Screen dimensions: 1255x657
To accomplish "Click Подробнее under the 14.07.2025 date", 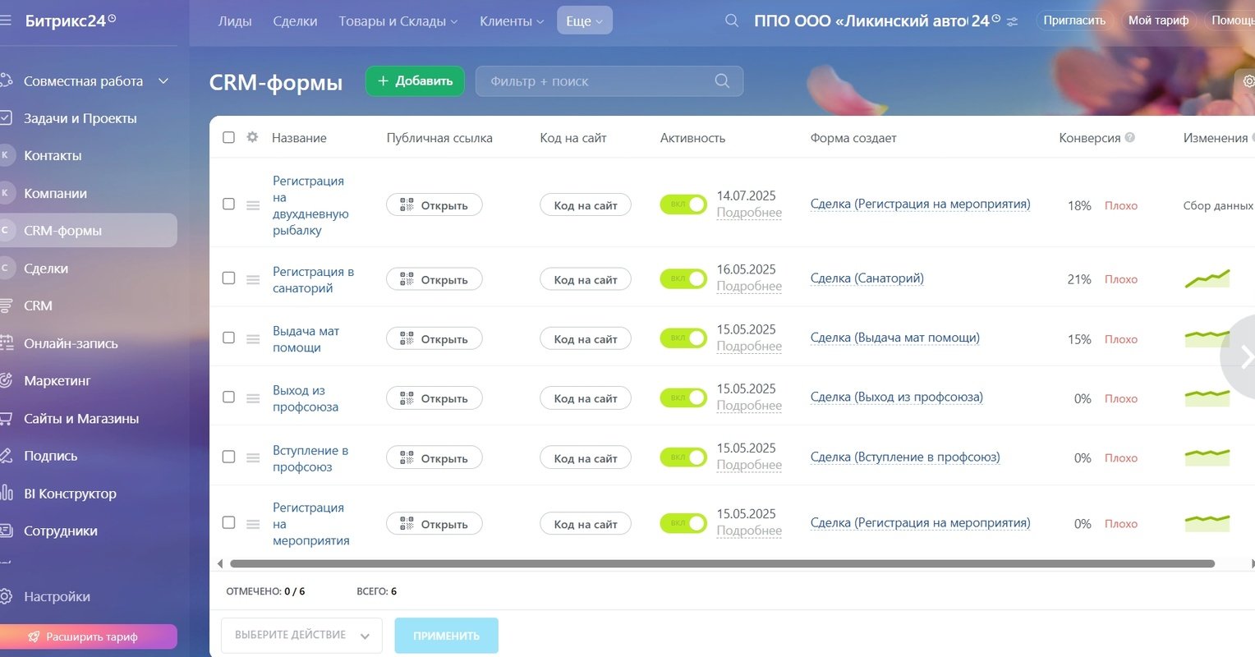I will [749, 213].
